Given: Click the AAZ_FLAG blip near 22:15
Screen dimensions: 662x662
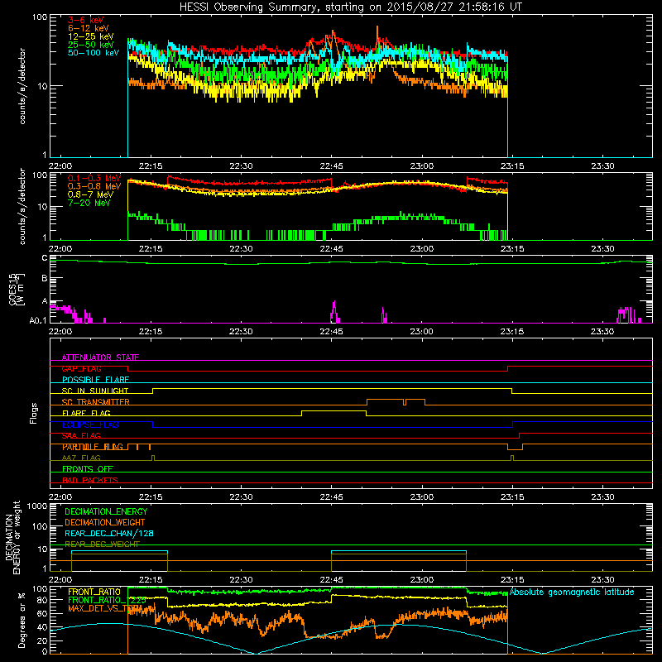Looking at the screenshot, I should 153,458.
